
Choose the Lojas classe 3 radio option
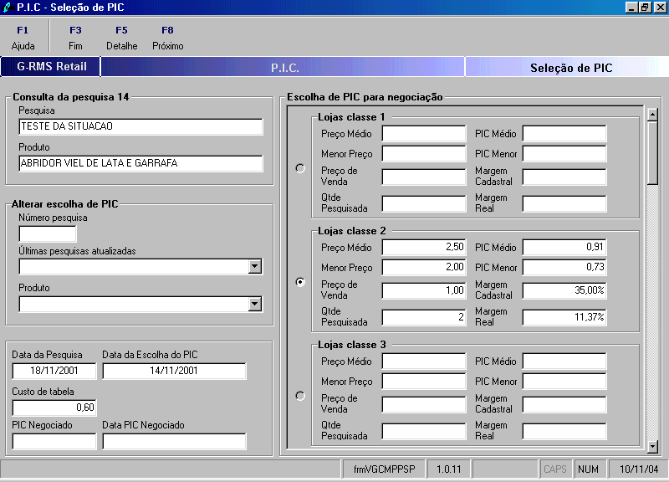[x=300, y=396]
